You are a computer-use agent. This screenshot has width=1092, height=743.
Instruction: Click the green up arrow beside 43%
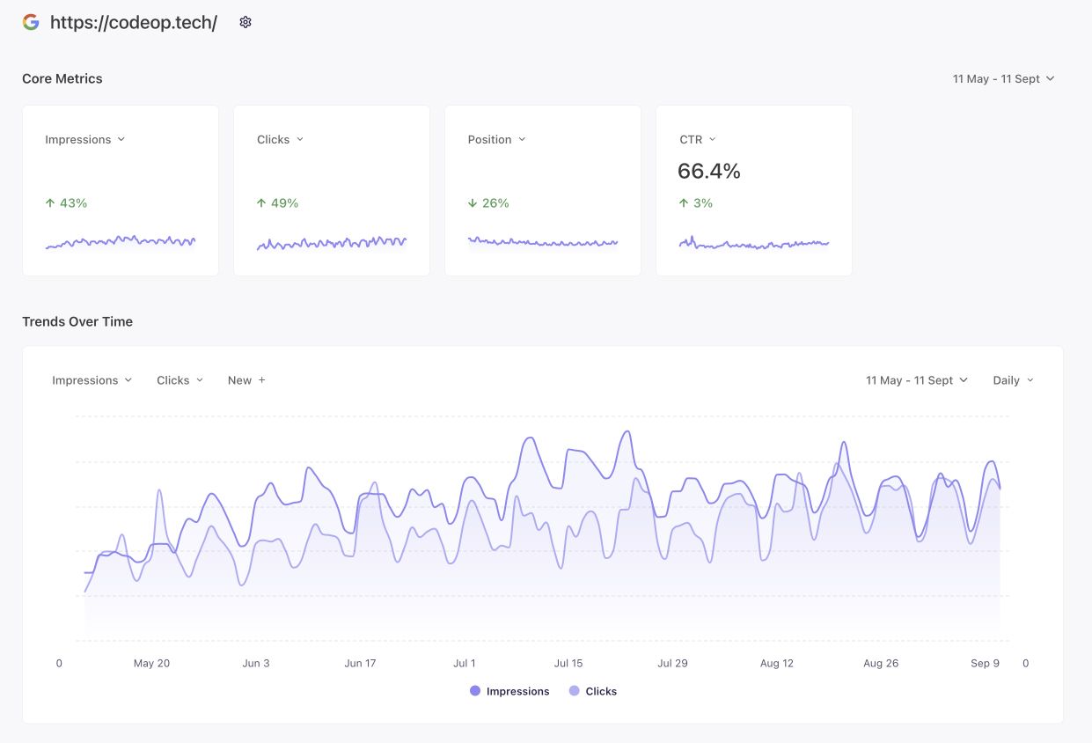[50, 203]
